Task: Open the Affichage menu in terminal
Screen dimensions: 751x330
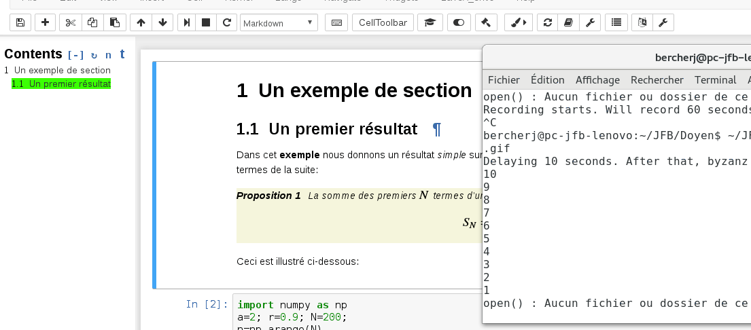Action: 597,80
